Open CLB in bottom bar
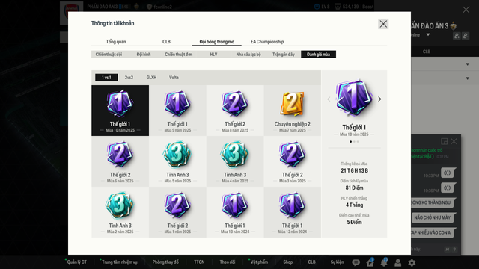Viewport: 479px width, 269px height. tap(311, 262)
